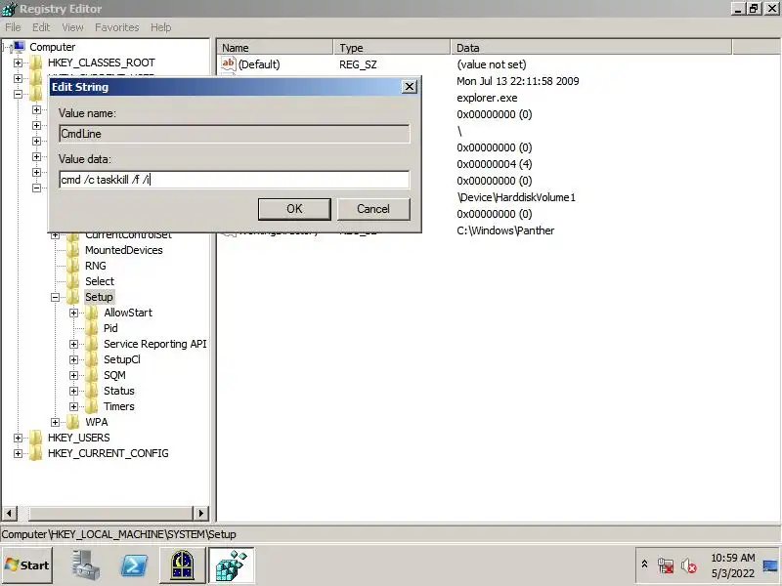Click the Type column header
Screen dimensions: 782x586
[392, 48]
